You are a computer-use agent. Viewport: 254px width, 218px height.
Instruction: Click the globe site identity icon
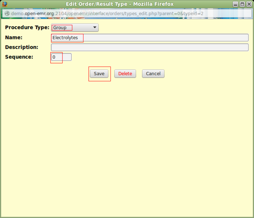[7, 13]
